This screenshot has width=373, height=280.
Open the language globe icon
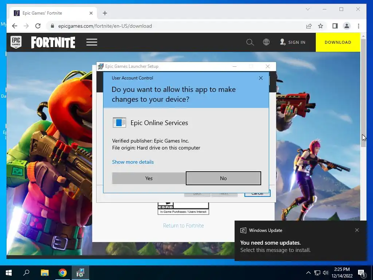(266, 42)
